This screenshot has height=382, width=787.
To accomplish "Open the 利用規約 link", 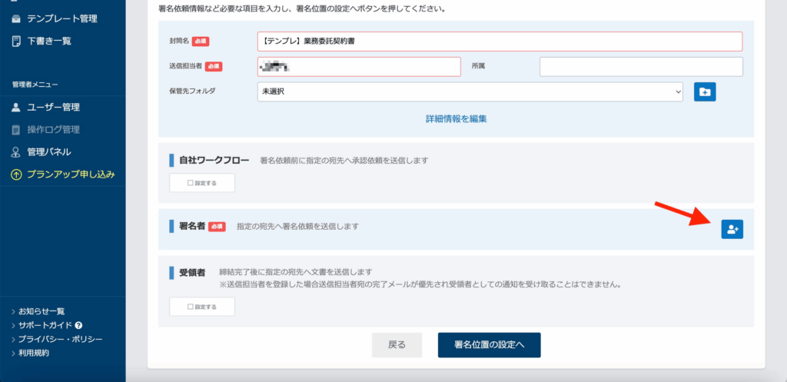I will tap(34, 353).
